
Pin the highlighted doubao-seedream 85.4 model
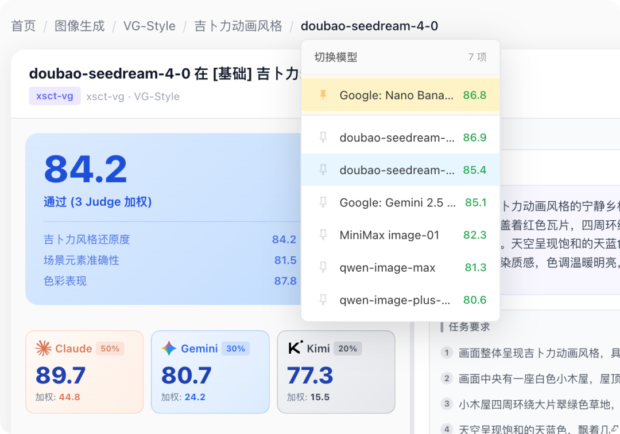coord(321,170)
